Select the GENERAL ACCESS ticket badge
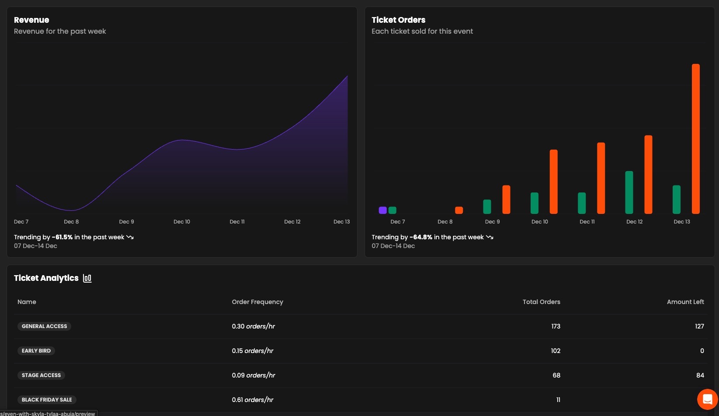This screenshot has width=719, height=416. pos(44,326)
